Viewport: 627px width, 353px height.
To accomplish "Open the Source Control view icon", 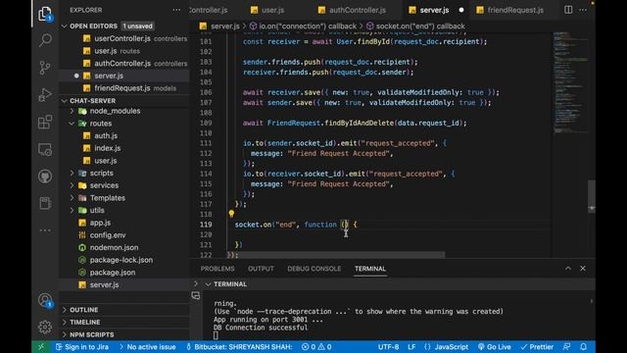I will (x=45, y=68).
